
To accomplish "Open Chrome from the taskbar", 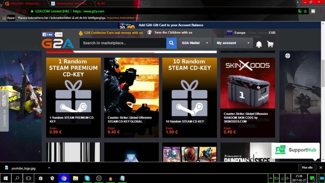I will [x=64, y=178].
